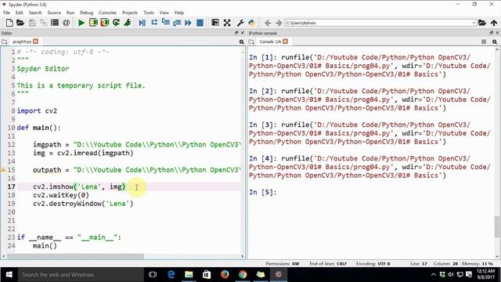
Task: Open file using the folder toolbar icon
Action: click(x=20, y=23)
